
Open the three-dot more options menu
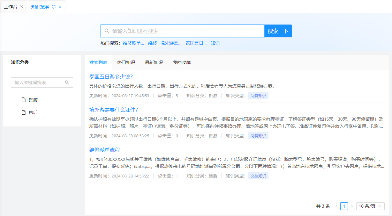point(384,7)
